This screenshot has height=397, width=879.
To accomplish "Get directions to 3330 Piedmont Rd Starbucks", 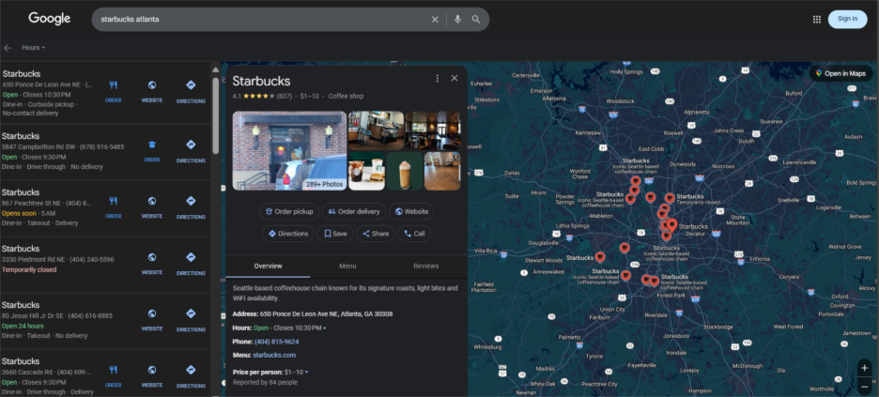I will [x=191, y=264].
